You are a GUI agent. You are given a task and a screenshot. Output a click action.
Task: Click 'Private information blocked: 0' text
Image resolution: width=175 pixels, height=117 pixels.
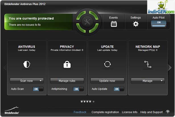67,50
